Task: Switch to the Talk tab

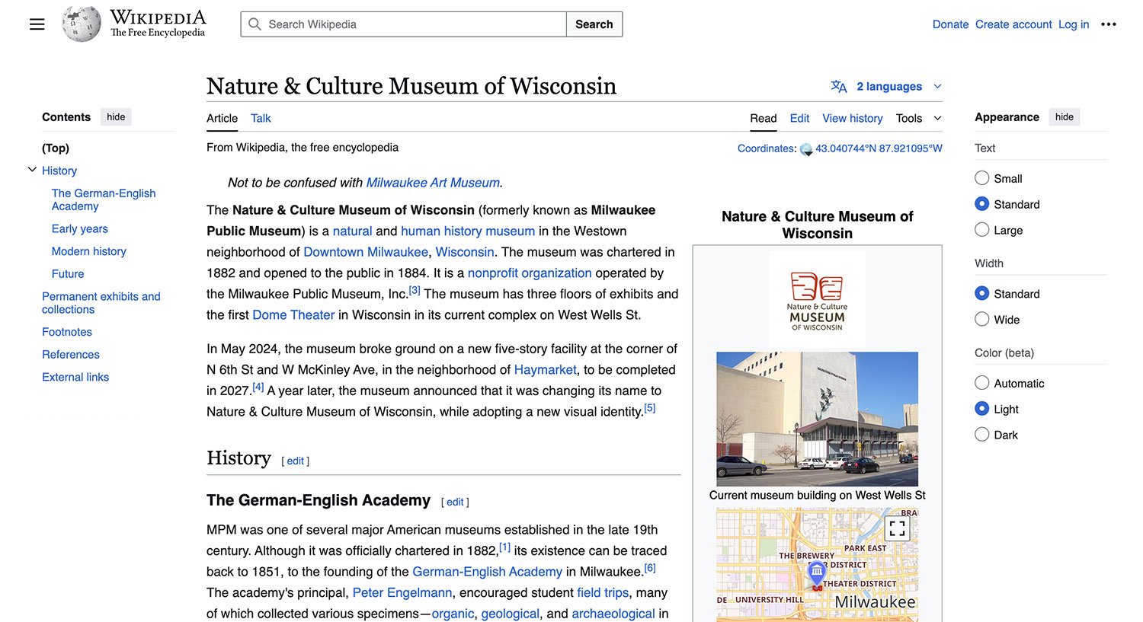Action: (x=261, y=118)
